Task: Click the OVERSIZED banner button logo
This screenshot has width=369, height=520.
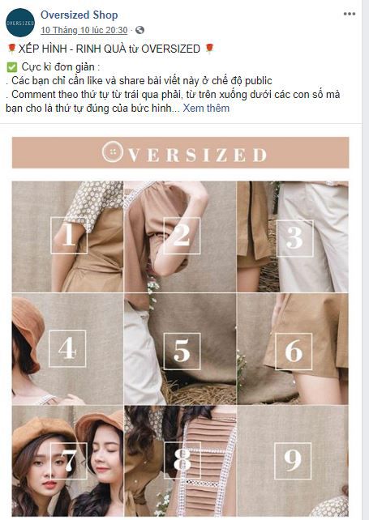Action: point(113,152)
